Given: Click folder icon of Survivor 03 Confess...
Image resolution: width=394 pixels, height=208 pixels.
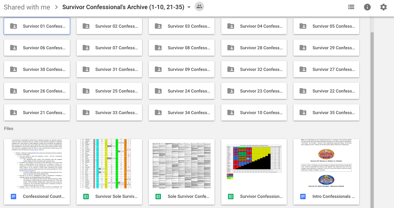Looking at the screenshot, I should click(158, 26).
